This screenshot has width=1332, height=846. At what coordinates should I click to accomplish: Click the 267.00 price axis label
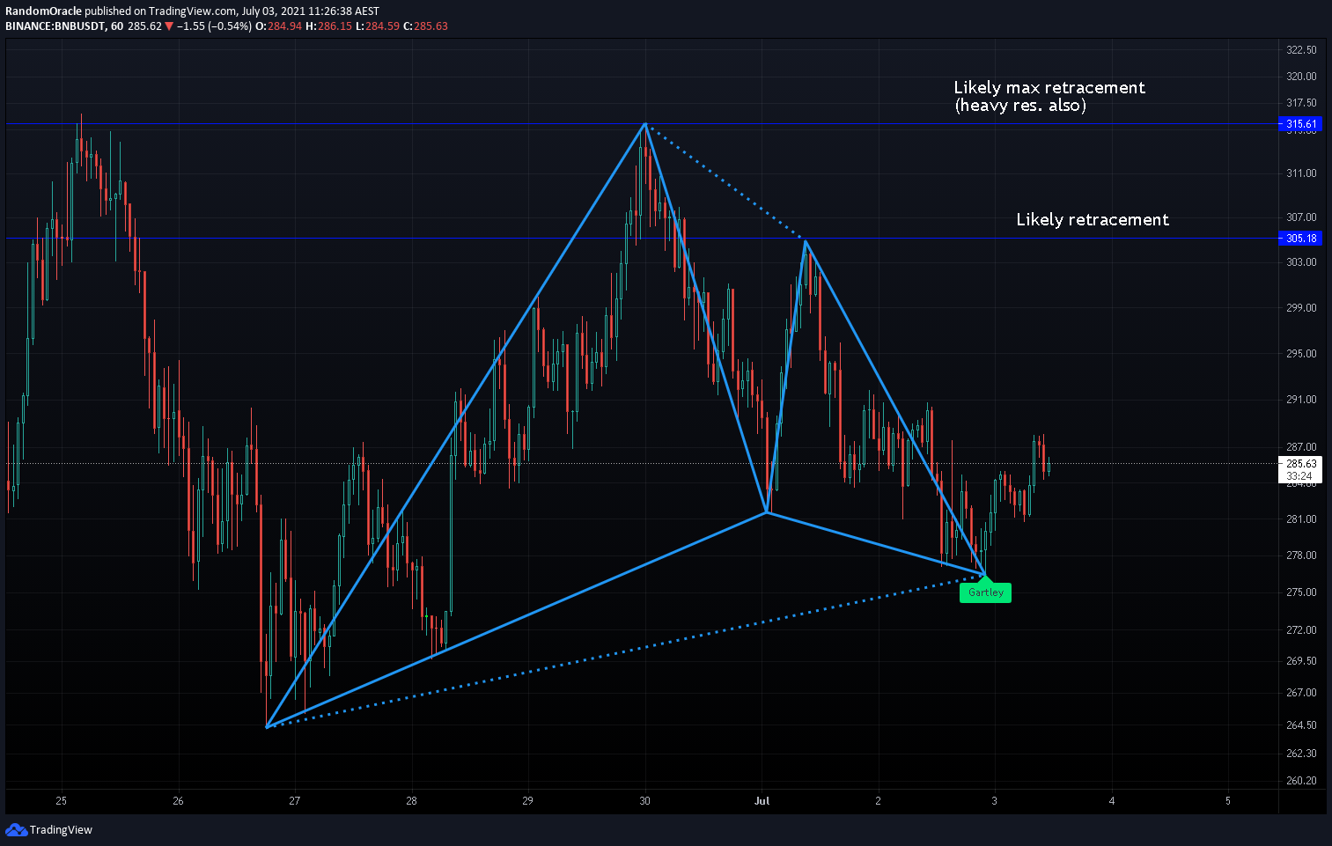click(x=1301, y=693)
